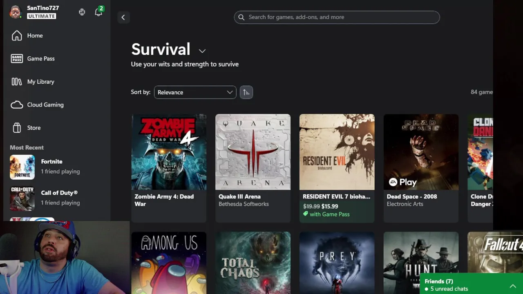Expand the Survival category chevron
The height and width of the screenshot is (294, 523).
pyautogui.click(x=202, y=51)
